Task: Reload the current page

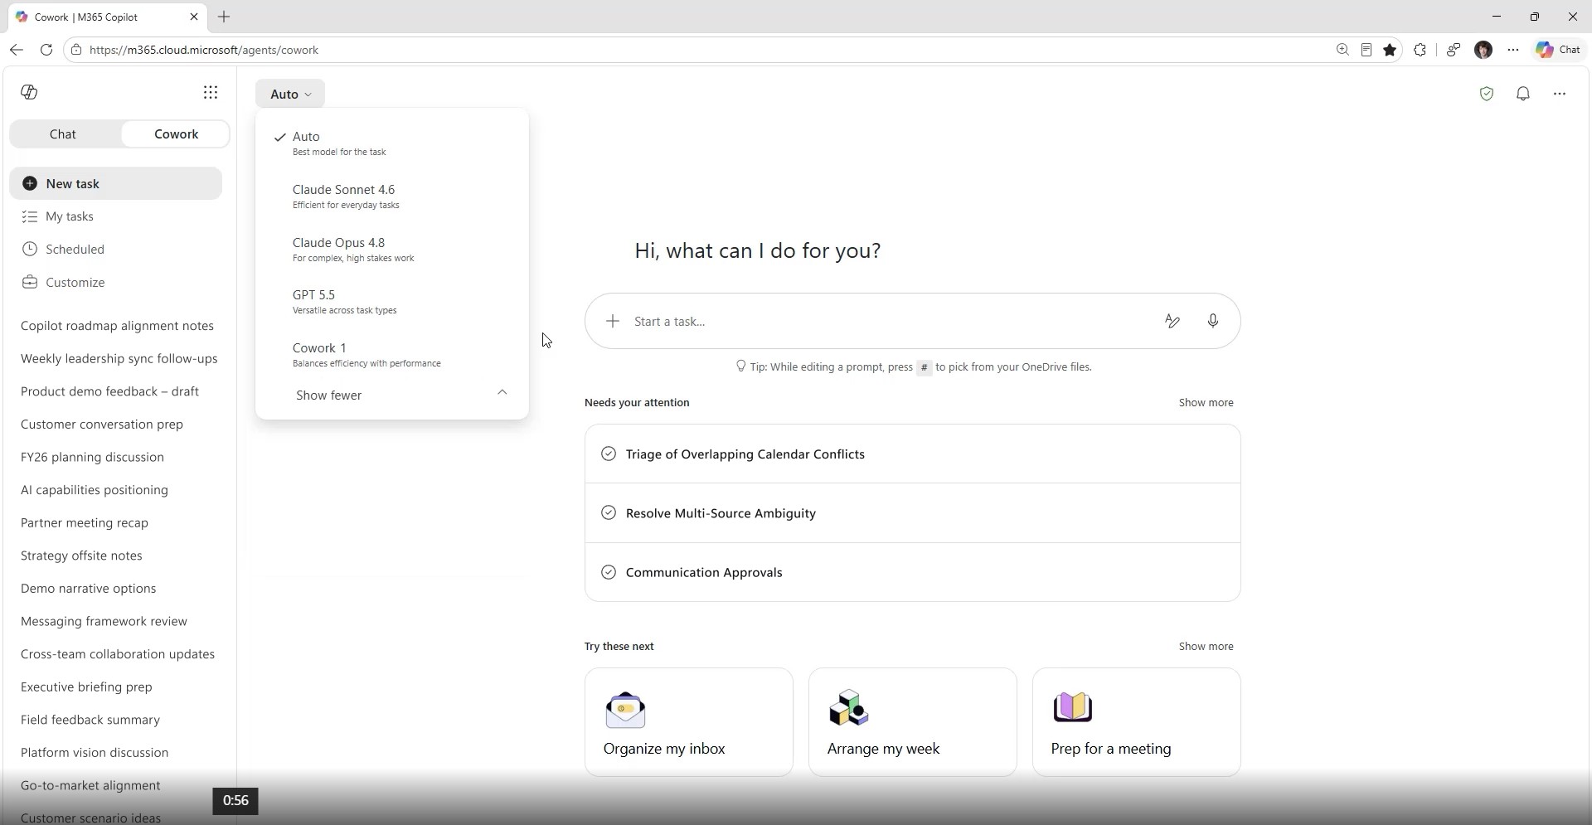Action: coord(46,50)
